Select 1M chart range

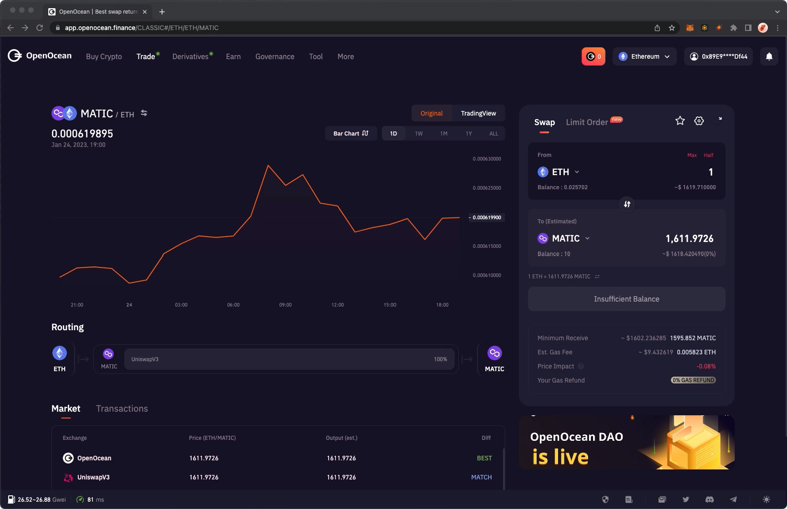[x=444, y=133]
